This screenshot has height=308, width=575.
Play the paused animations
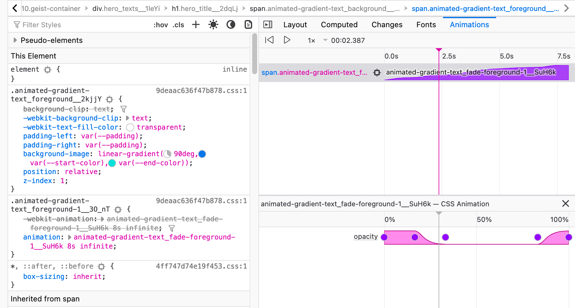pos(287,40)
